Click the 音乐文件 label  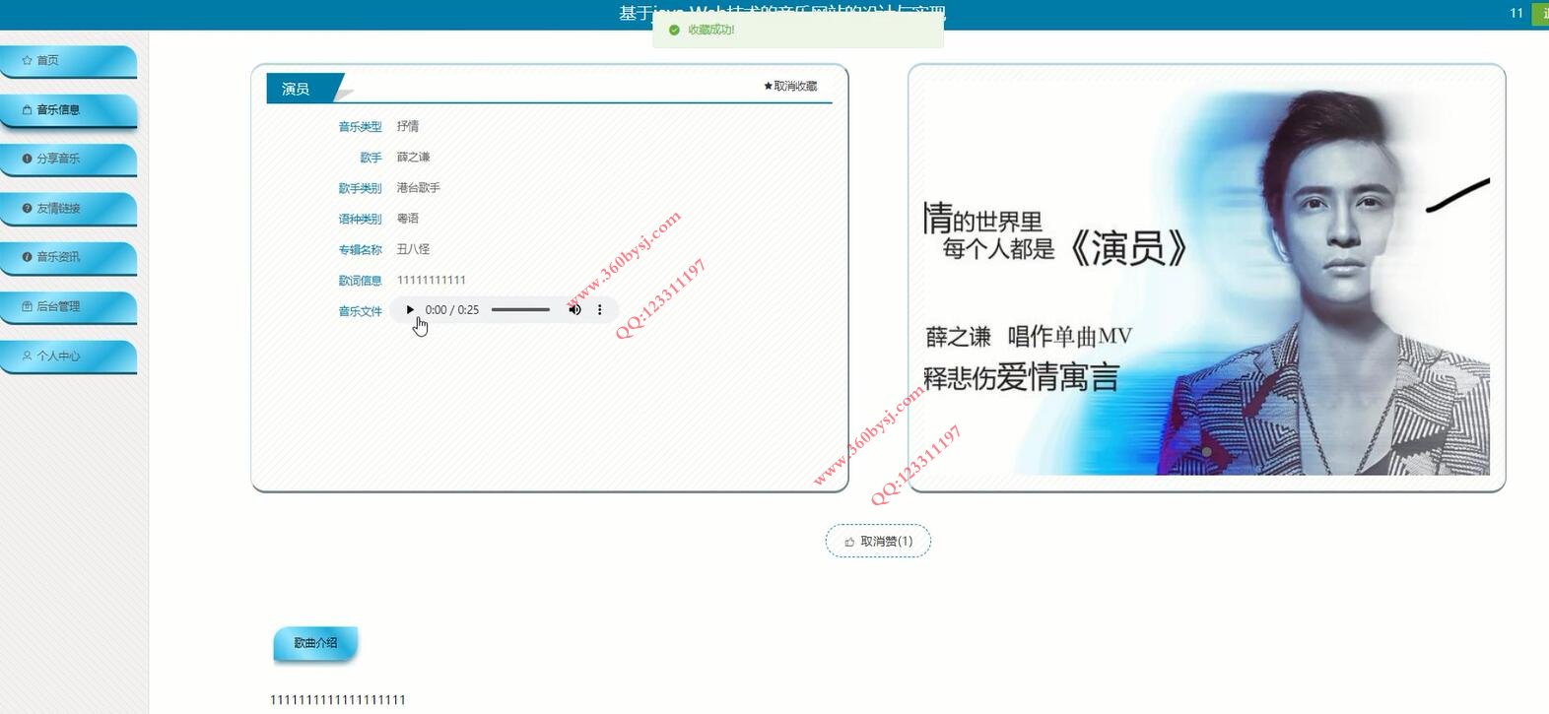coord(360,311)
